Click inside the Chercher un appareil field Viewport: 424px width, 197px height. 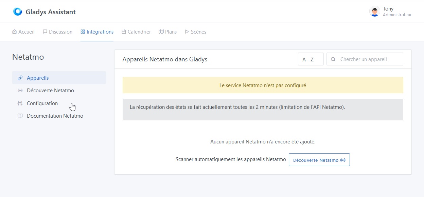click(x=364, y=59)
